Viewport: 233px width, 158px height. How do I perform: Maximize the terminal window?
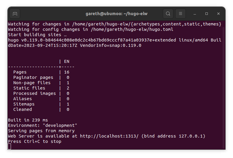pyautogui.click(x=207, y=14)
